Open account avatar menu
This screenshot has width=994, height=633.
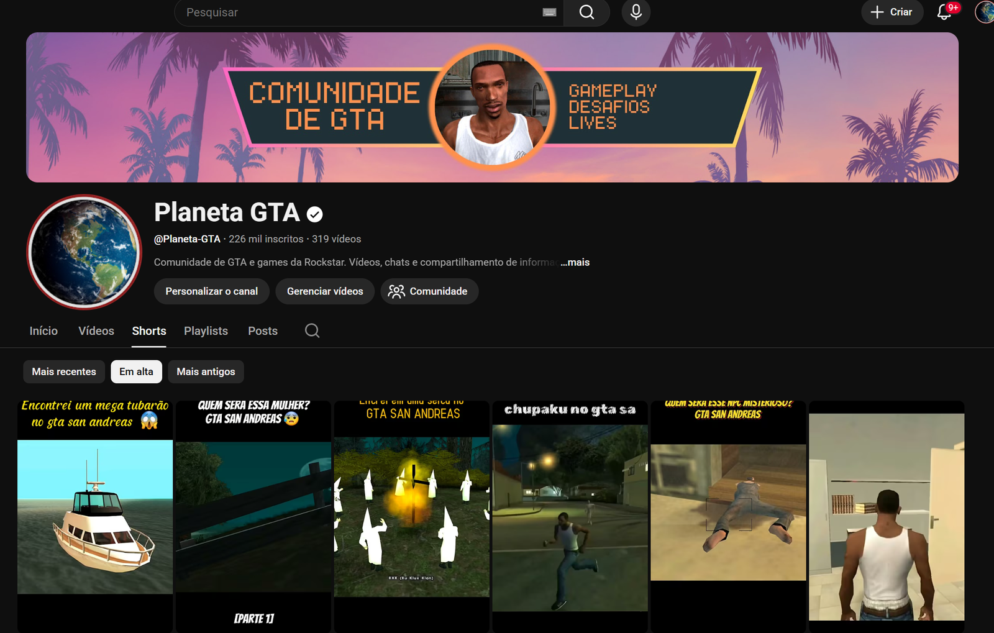coord(985,12)
